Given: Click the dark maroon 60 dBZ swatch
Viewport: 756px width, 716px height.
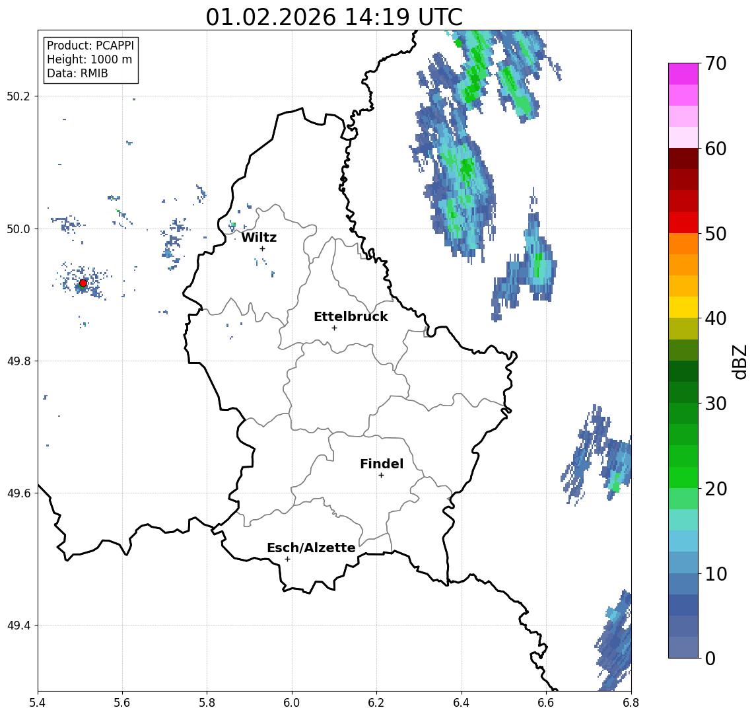Looking at the screenshot, I should tap(683, 159).
